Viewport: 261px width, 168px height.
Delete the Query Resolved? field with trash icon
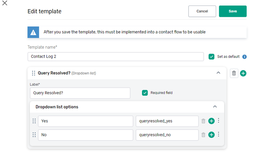(234, 73)
